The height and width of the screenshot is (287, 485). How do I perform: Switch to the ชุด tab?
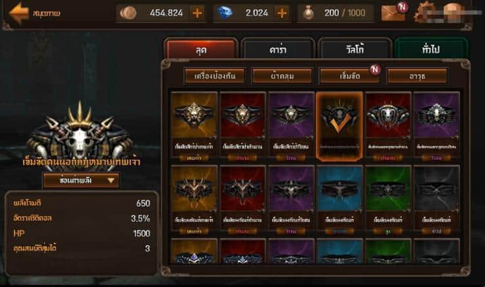point(201,48)
